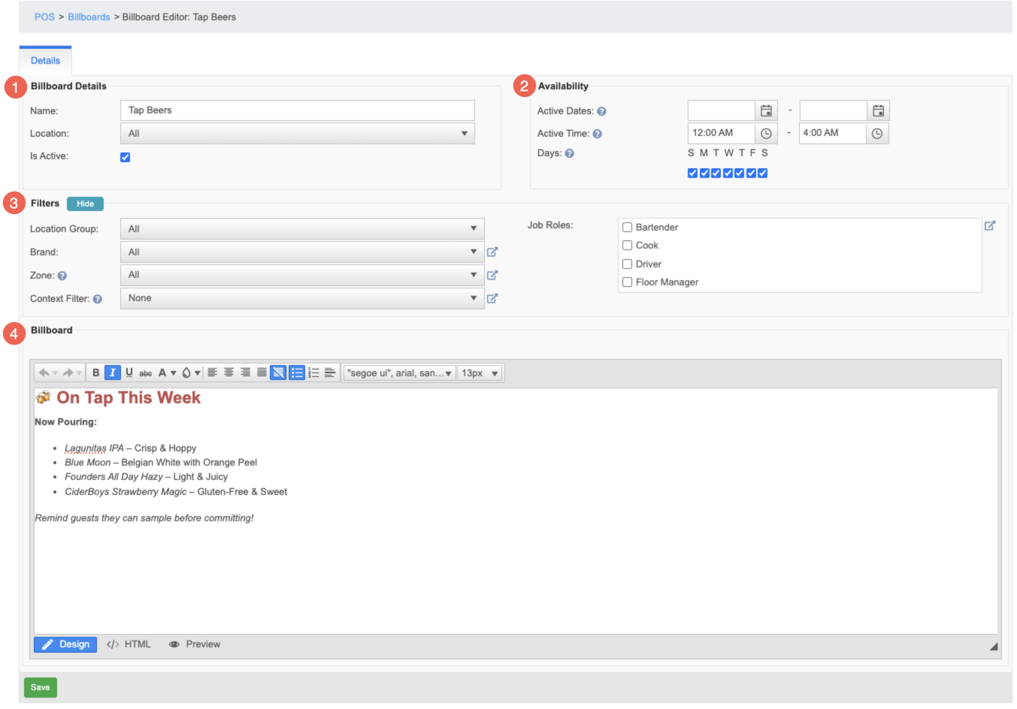Image resolution: width=1017 pixels, height=709 pixels.
Task: Open time picker for 12:00 AM start time
Action: tap(766, 134)
